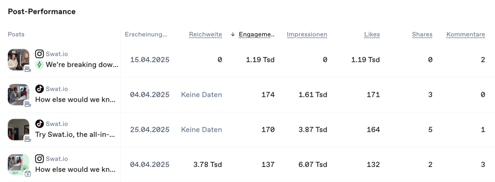The width and height of the screenshot is (495, 182).
Task: Click the Posts column header
Action: pos(16,34)
